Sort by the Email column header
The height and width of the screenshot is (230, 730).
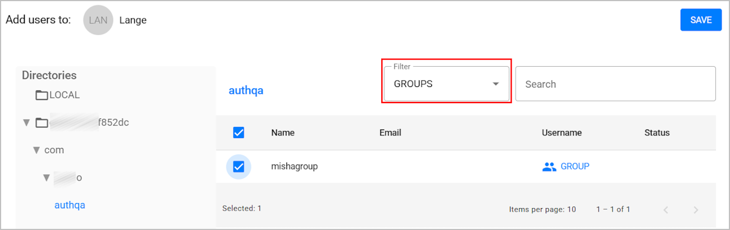pyautogui.click(x=390, y=133)
